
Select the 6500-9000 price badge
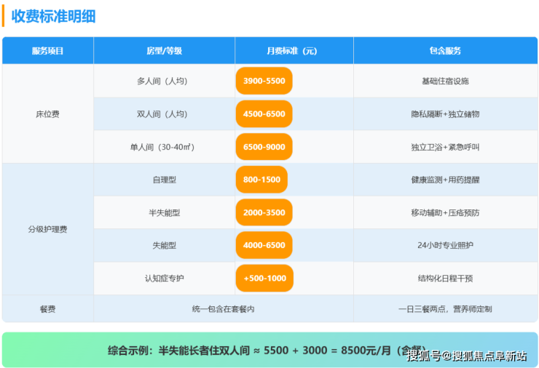(264, 147)
